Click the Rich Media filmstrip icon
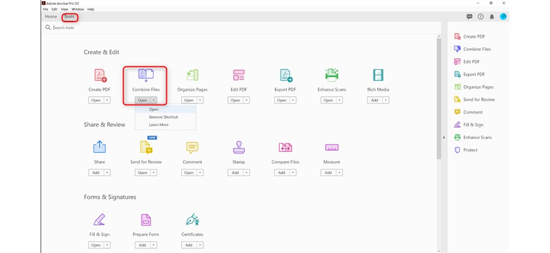Viewport: 550px width, 253px height. point(378,75)
